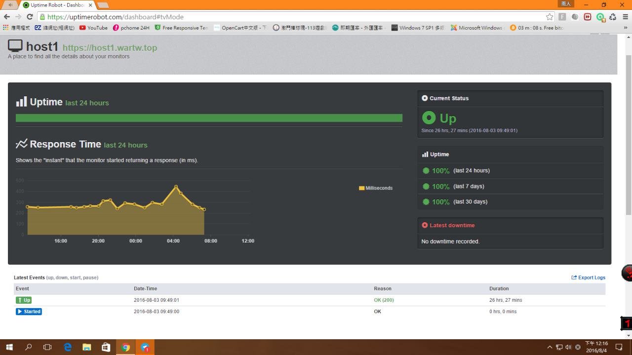Open the Windows Start menu
Image resolution: width=632 pixels, height=355 pixels.
pos(9,347)
